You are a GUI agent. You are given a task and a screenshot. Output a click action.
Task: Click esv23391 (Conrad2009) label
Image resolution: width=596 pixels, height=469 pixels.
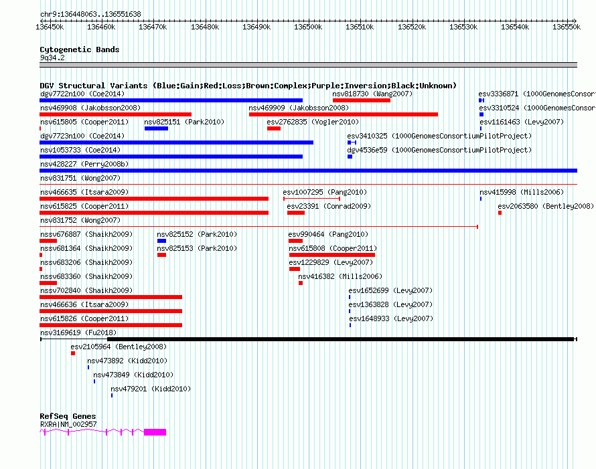pos(329,206)
